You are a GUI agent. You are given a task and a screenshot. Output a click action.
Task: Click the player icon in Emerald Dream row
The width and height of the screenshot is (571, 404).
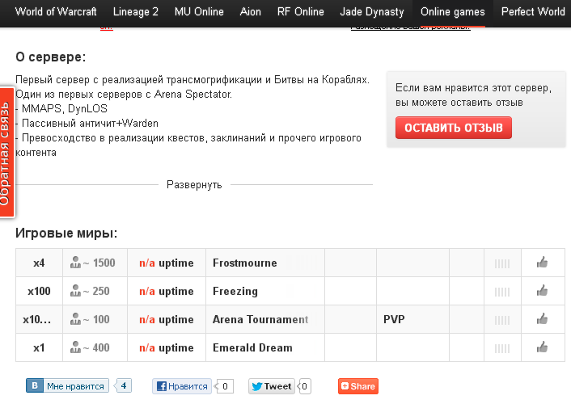pos(75,347)
